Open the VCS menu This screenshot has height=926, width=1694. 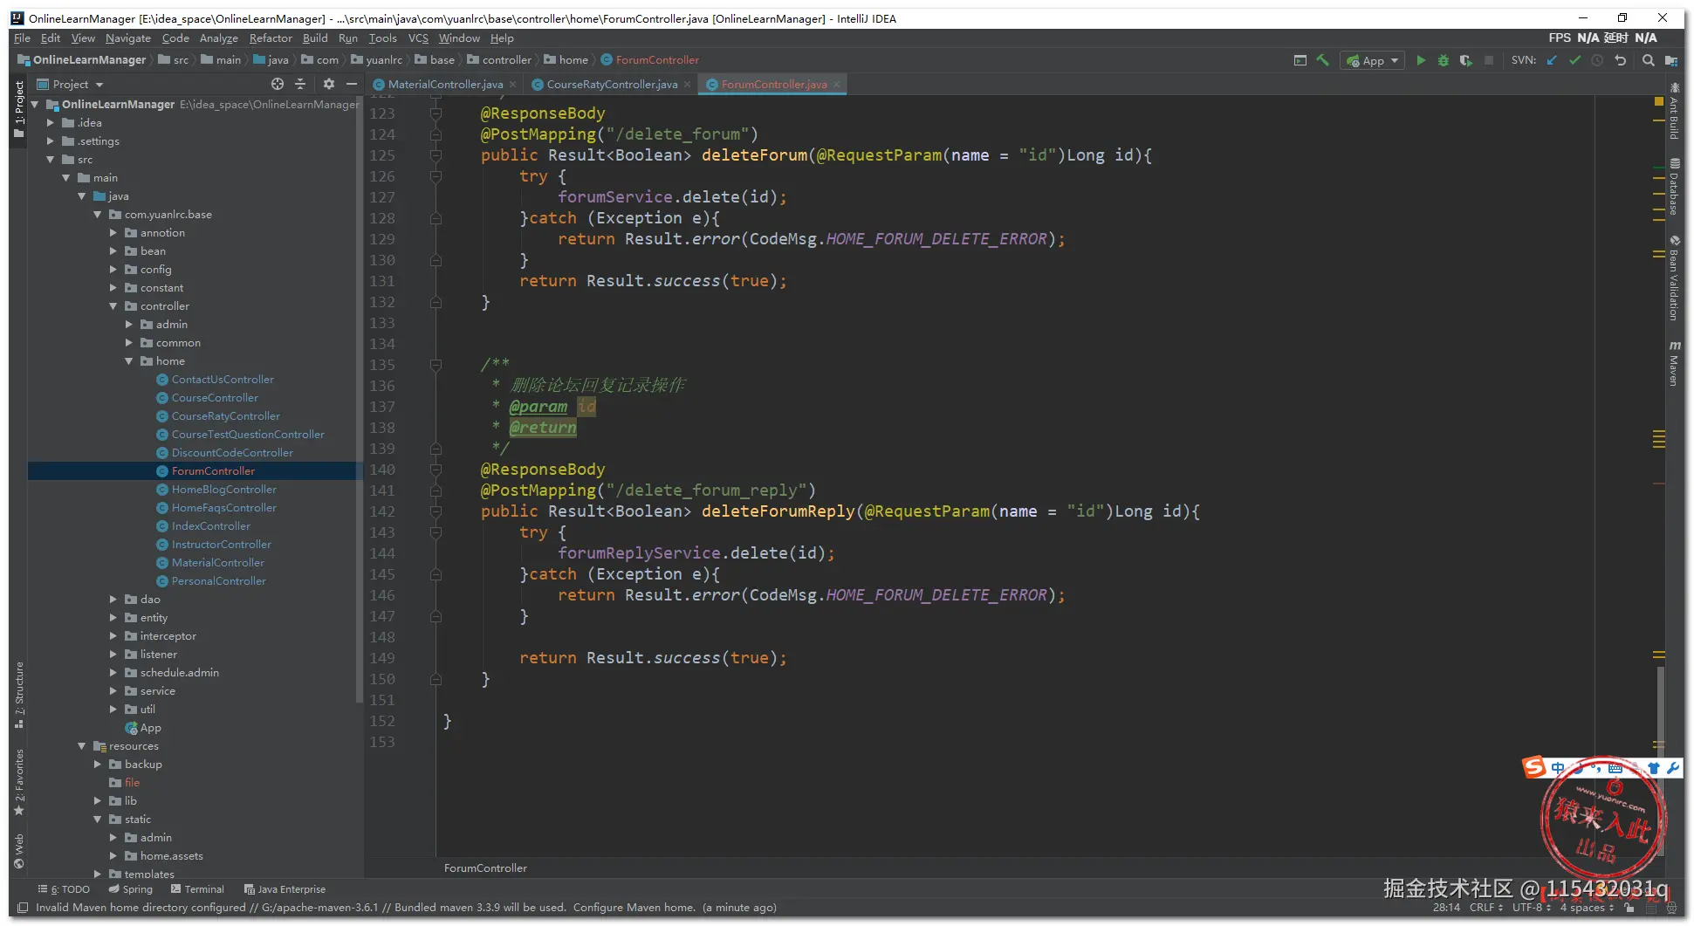418,38
